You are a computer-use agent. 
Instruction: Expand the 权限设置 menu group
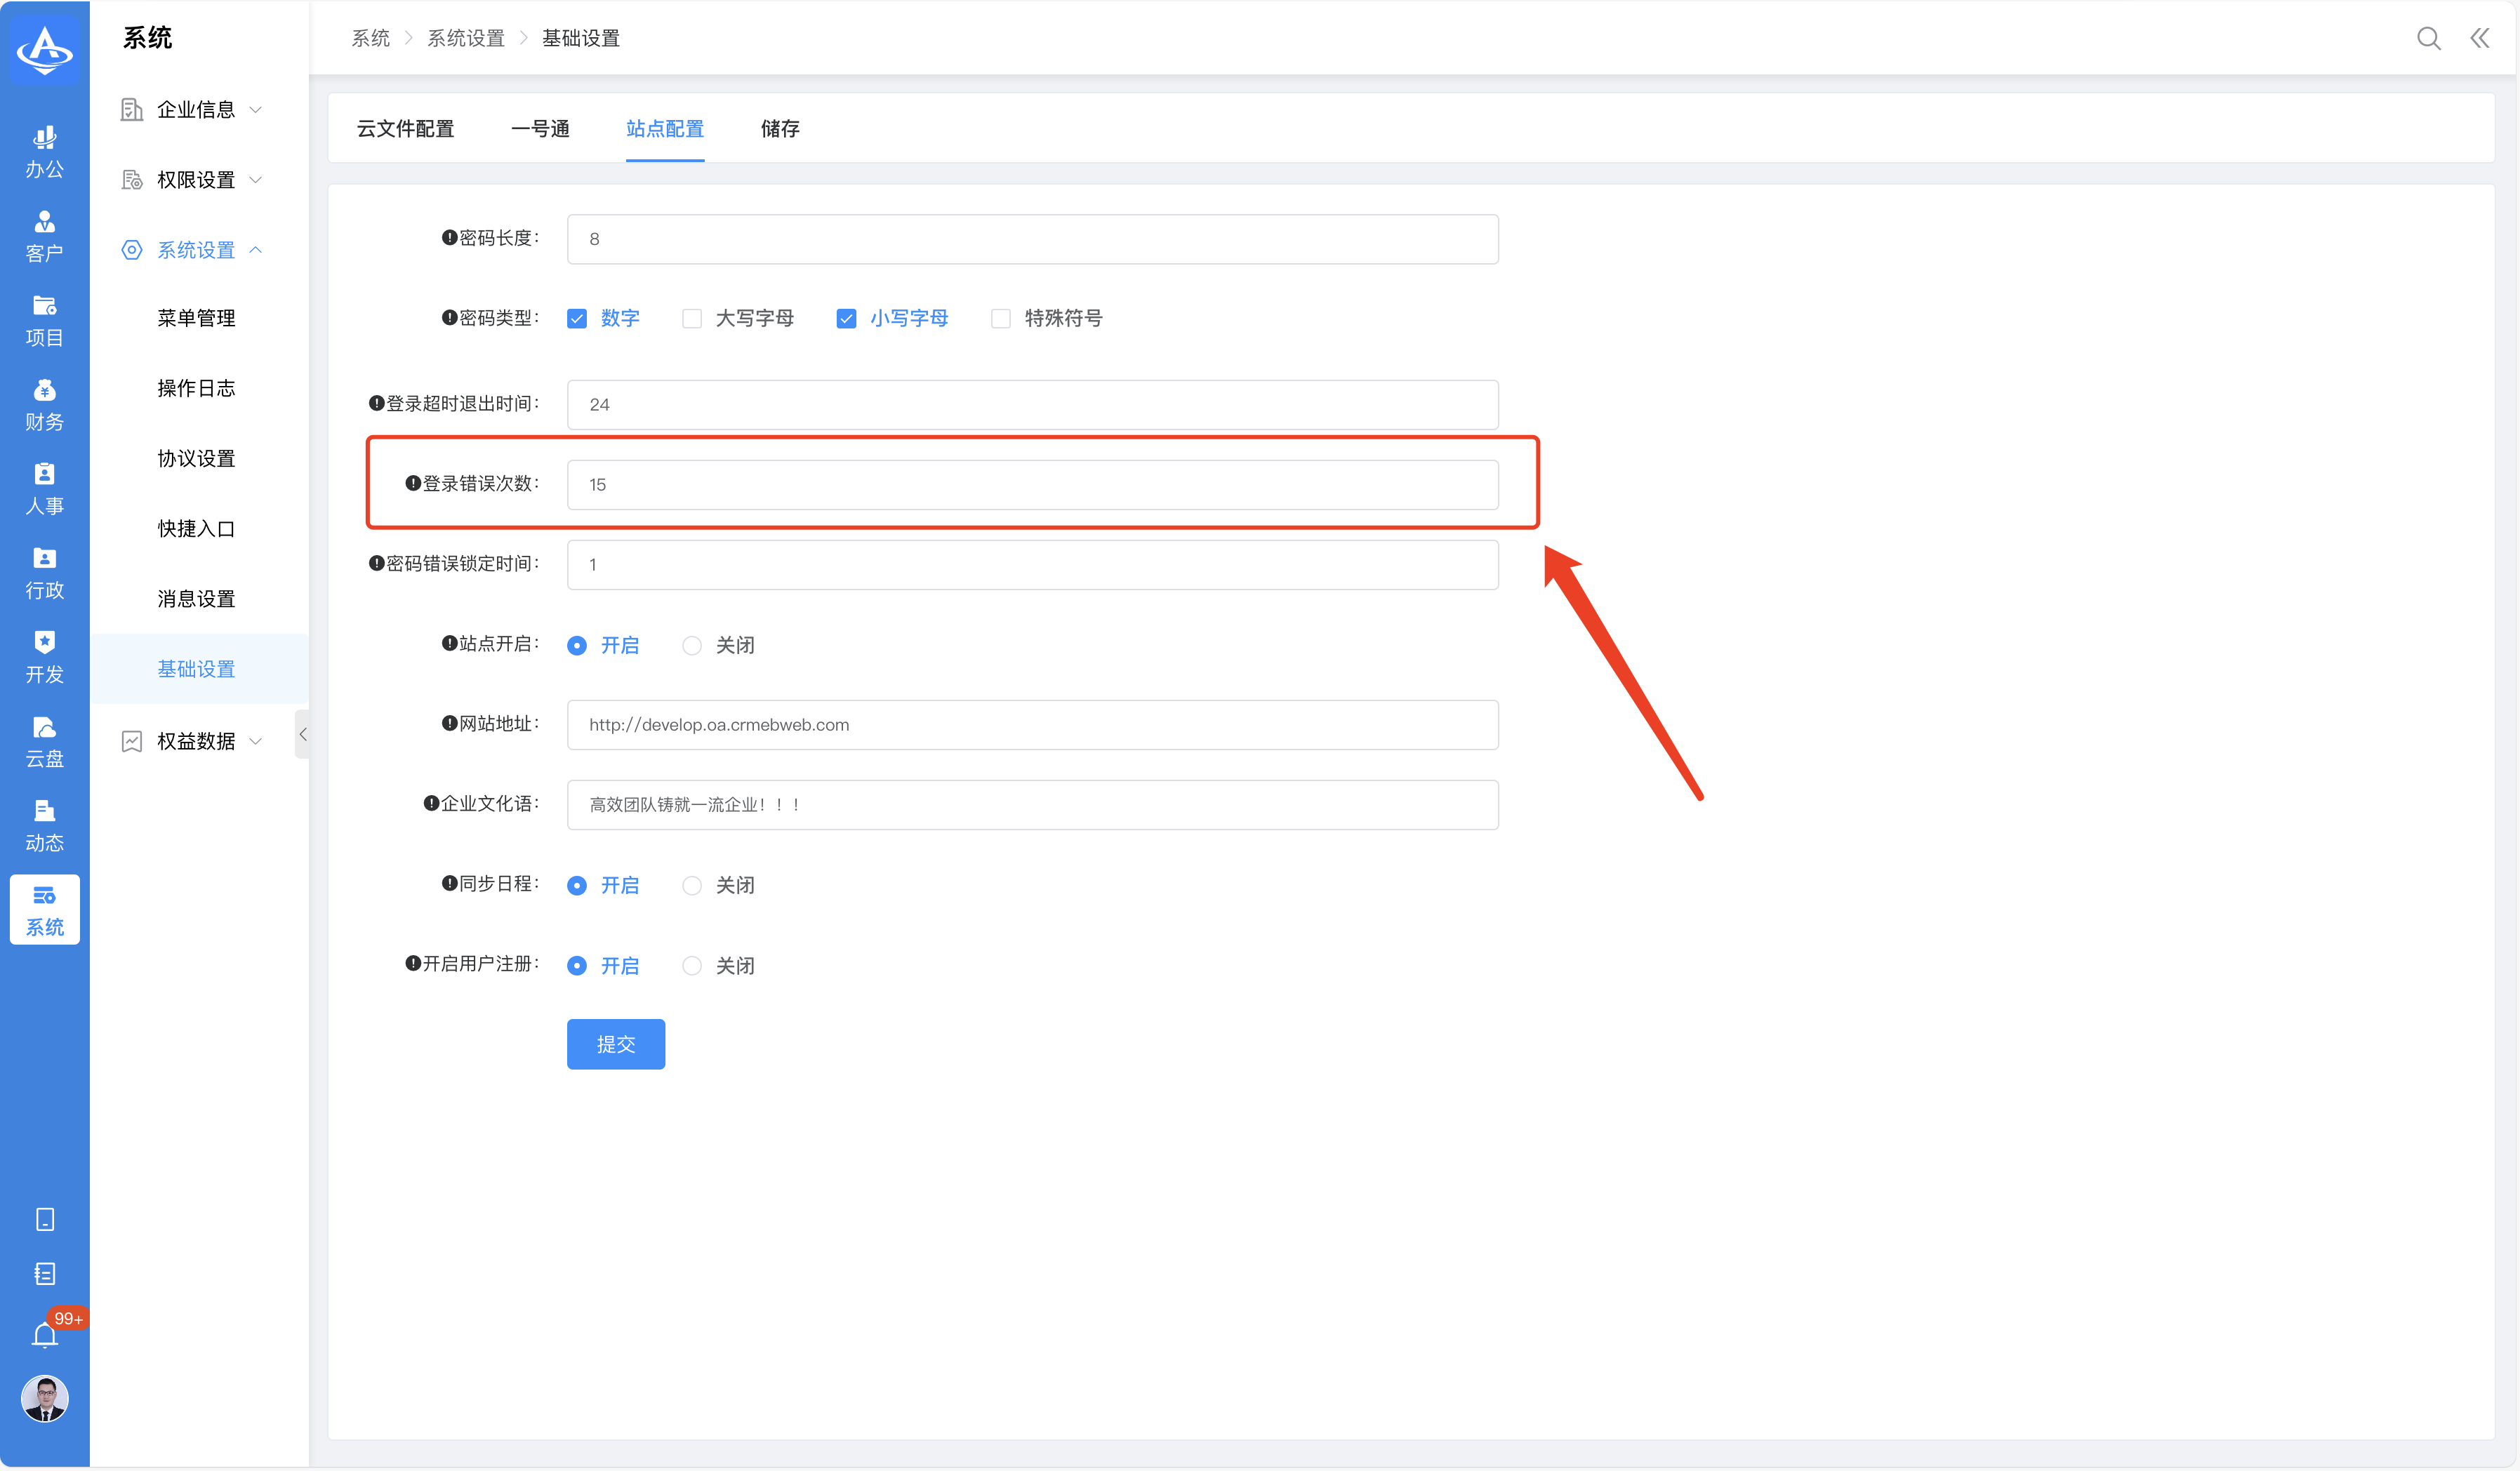click(x=196, y=180)
